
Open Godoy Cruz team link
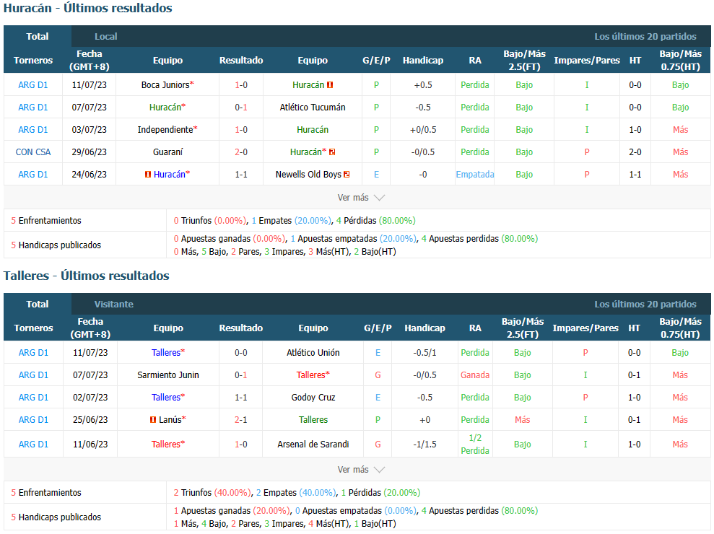[x=313, y=398]
